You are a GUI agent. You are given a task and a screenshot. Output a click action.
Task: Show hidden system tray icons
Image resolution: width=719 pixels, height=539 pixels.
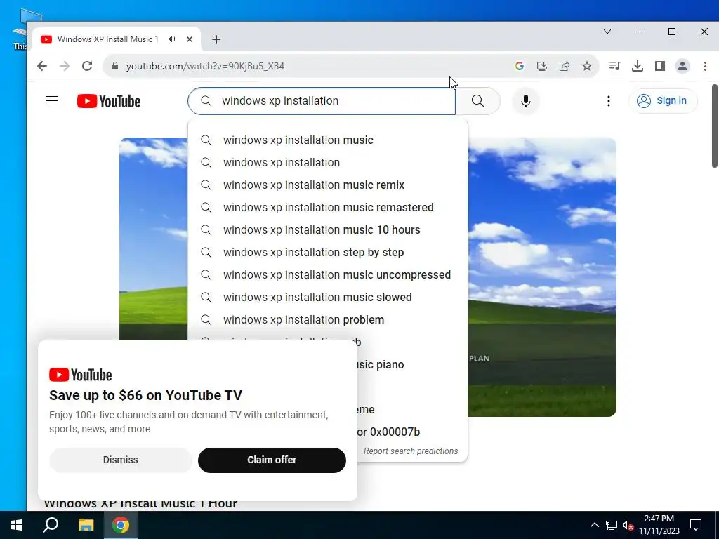point(594,525)
